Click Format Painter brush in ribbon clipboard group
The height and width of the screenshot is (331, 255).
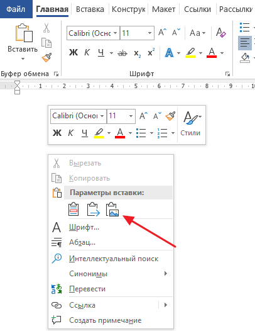point(46,58)
